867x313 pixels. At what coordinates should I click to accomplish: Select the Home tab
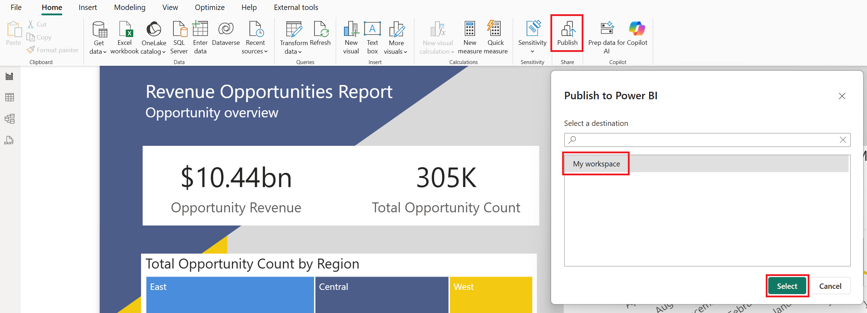pyautogui.click(x=52, y=7)
